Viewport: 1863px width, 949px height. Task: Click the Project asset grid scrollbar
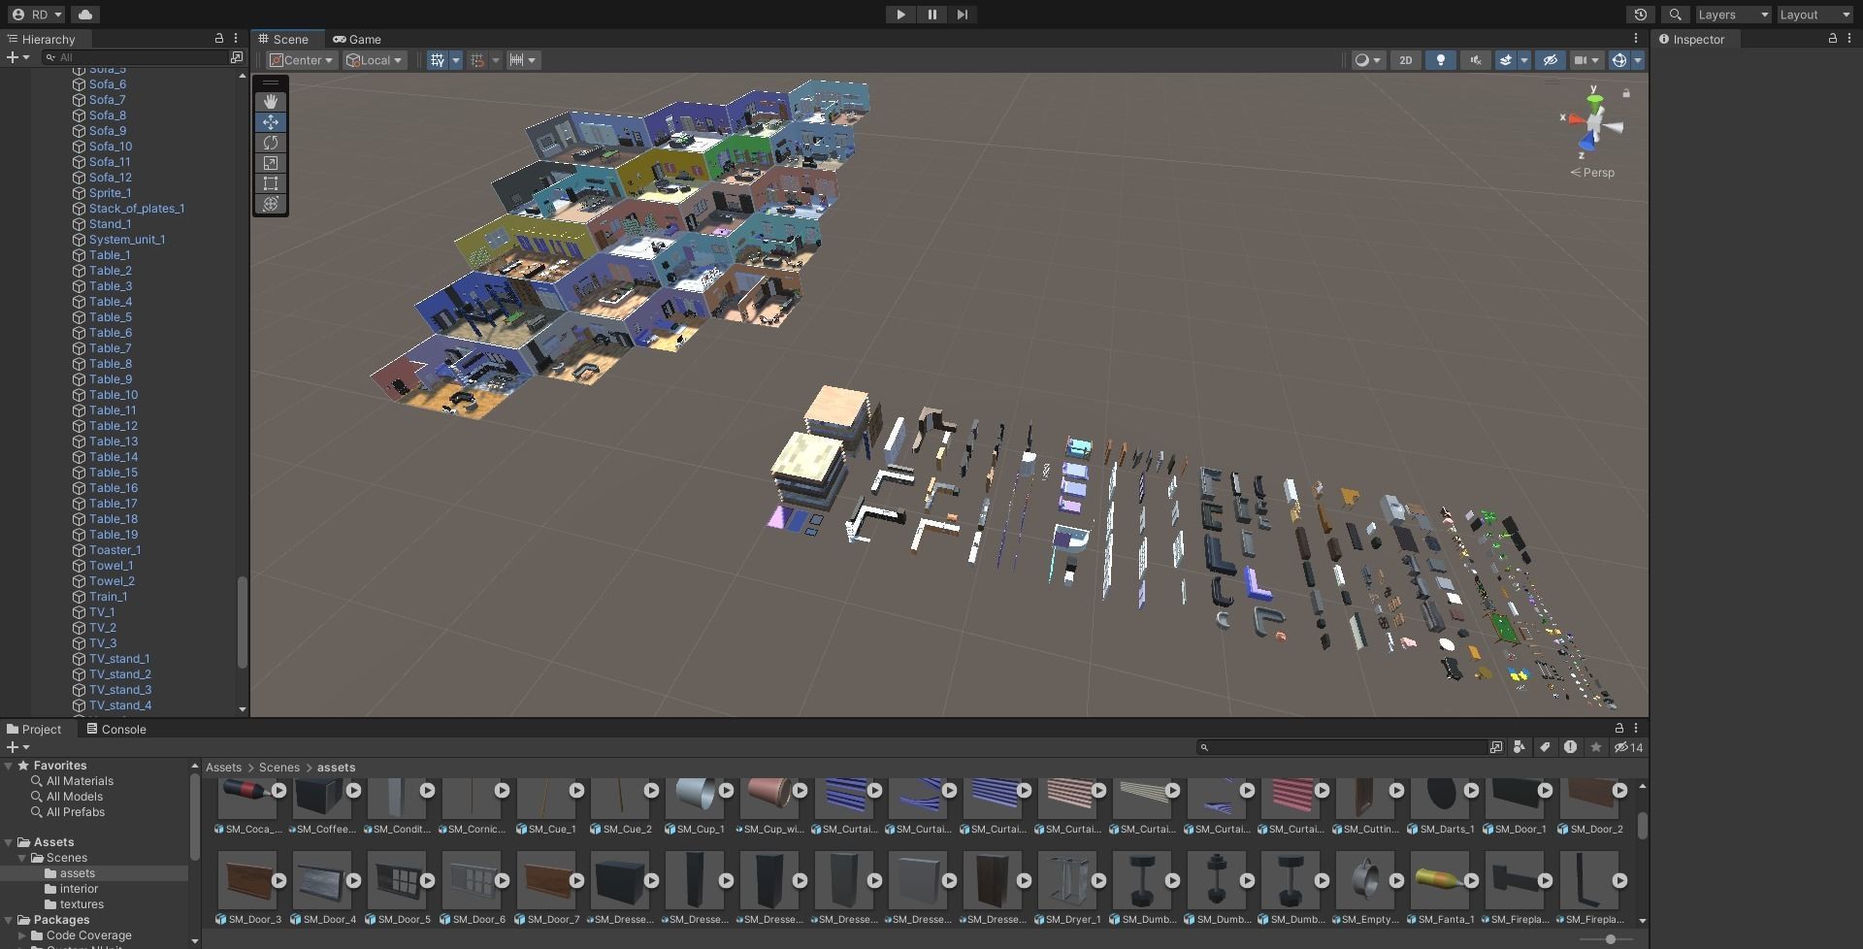pos(1642,826)
